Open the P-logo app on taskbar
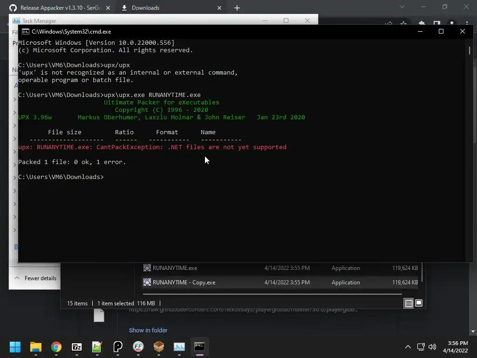This screenshot has height=358, width=477. click(118, 347)
